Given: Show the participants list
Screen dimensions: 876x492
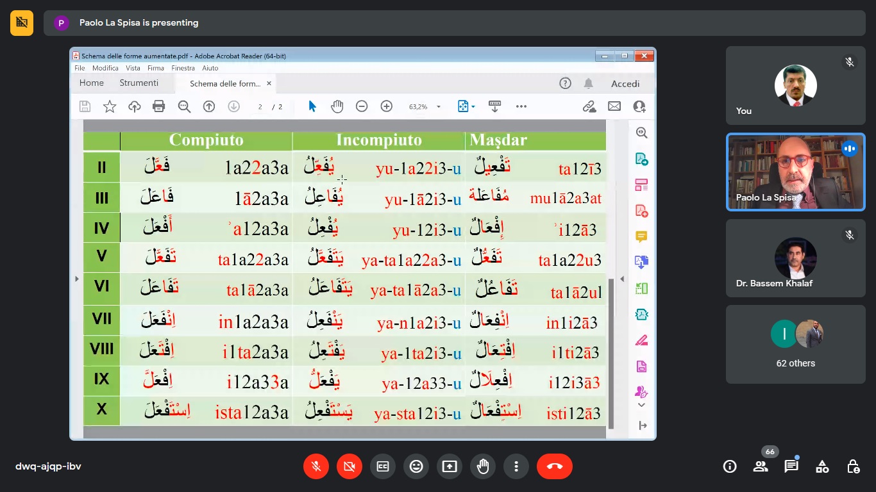Looking at the screenshot, I should click(761, 466).
